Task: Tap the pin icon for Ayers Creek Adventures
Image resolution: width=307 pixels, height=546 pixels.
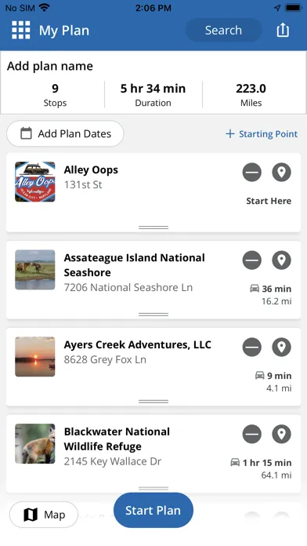Action: pyautogui.click(x=281, y=348)
